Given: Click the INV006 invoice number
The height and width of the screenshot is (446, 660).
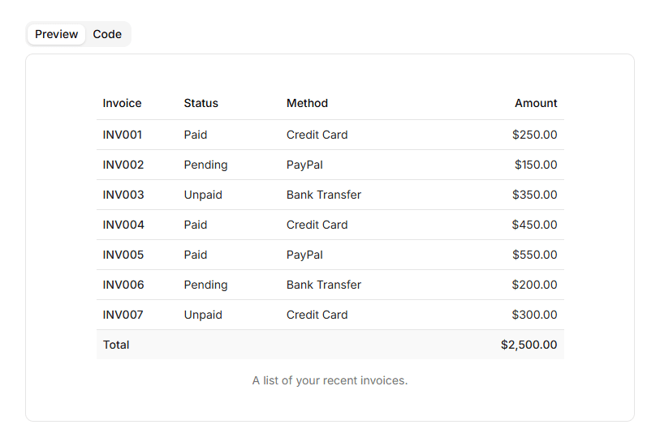Looking at the screenshot, I should coord(123,285).
